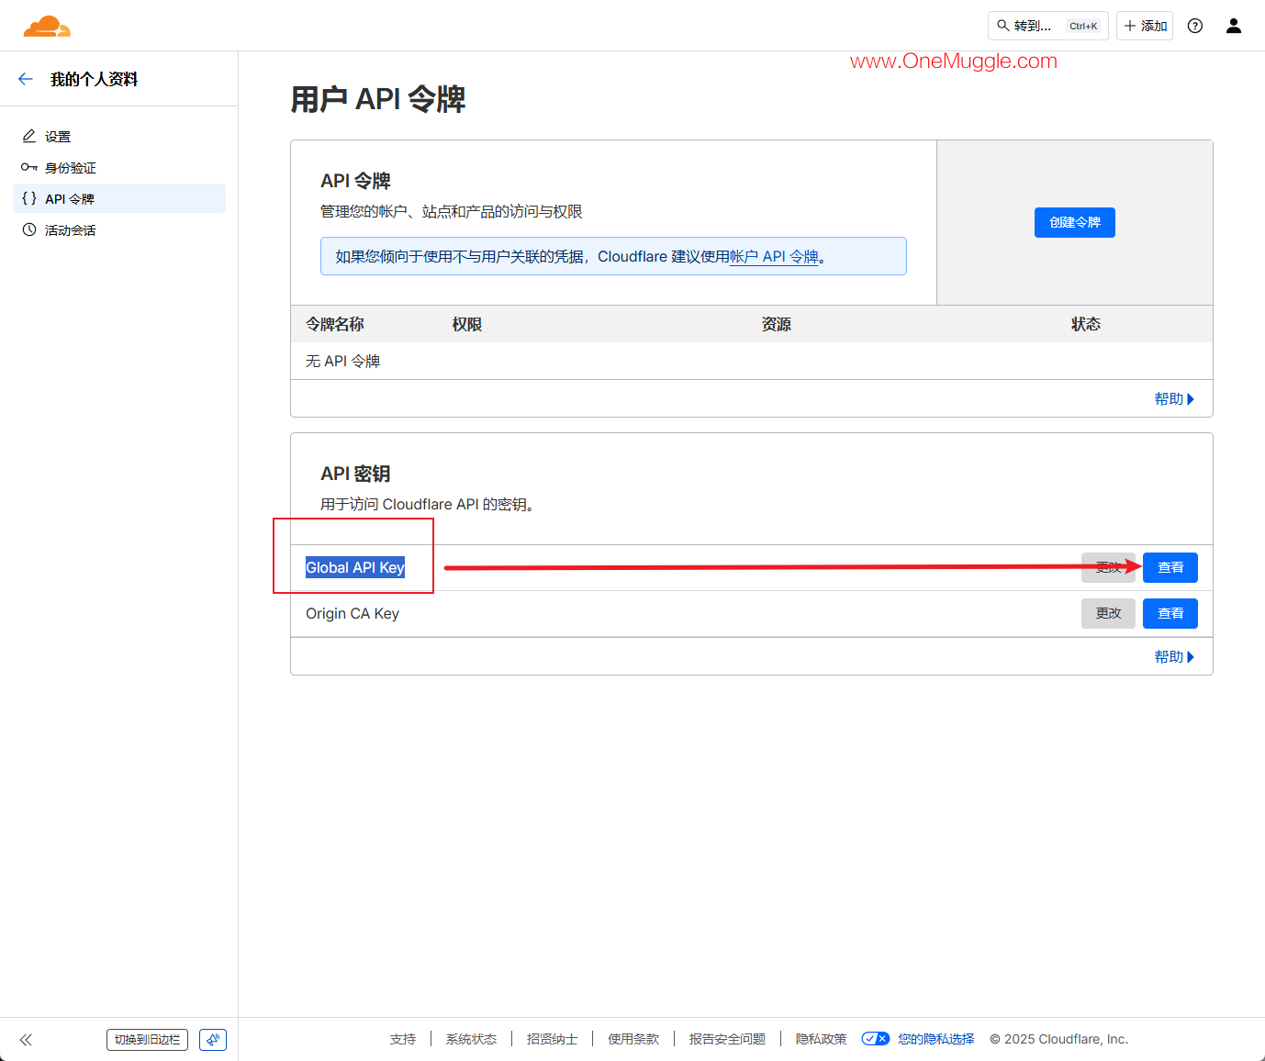Go back with the arrow beside 我的个人资料
The height and width of the screenshot is (1061, 1265).
pos(26,79)
